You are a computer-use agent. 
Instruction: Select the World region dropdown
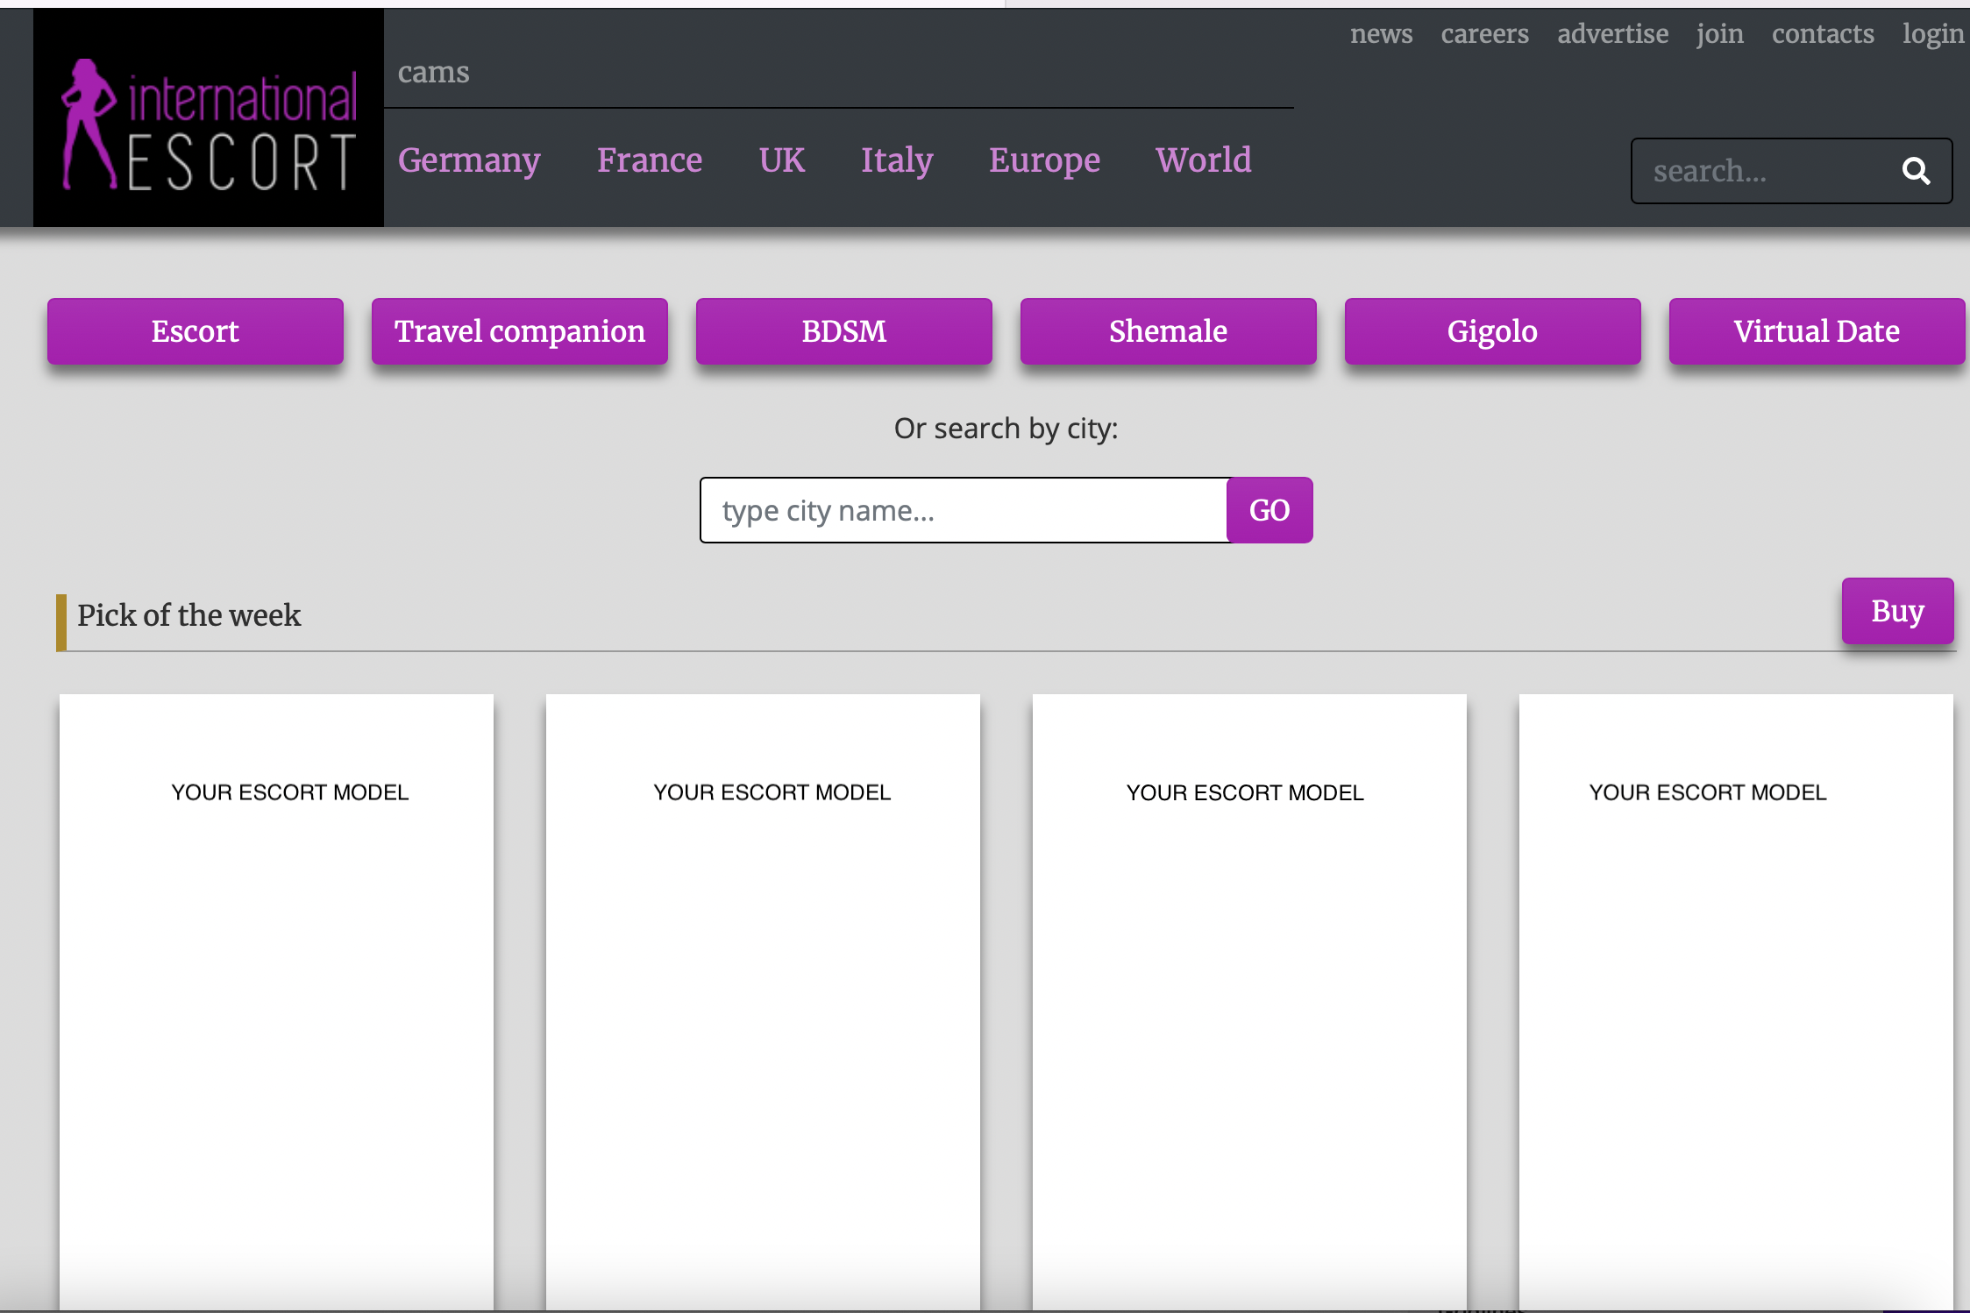pos(1202,160)
